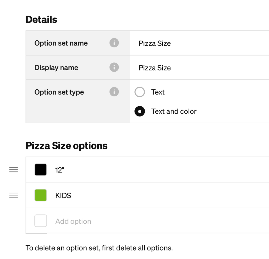The image size is (269, 259).
Task: Open the green color swatch for KIDS
Action: tap(41, 195)
